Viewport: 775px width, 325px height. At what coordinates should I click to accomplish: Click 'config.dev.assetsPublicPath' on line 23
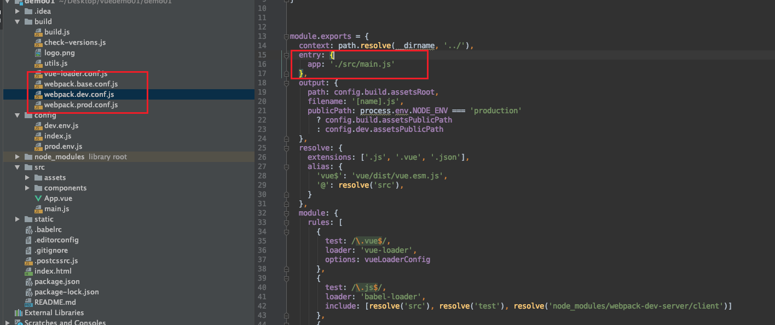coord(384,130)
